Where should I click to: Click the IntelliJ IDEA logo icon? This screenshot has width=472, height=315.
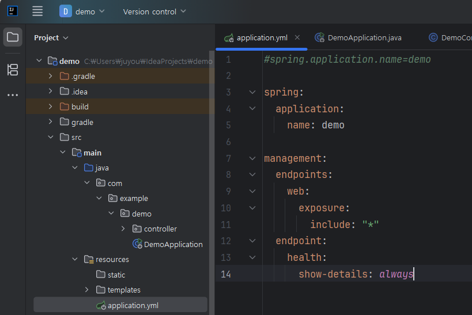[x=12, y=11]
